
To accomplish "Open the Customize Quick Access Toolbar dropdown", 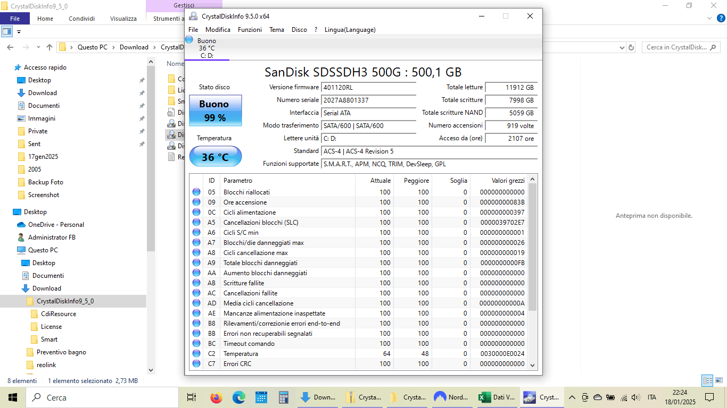I will [19, 31].
